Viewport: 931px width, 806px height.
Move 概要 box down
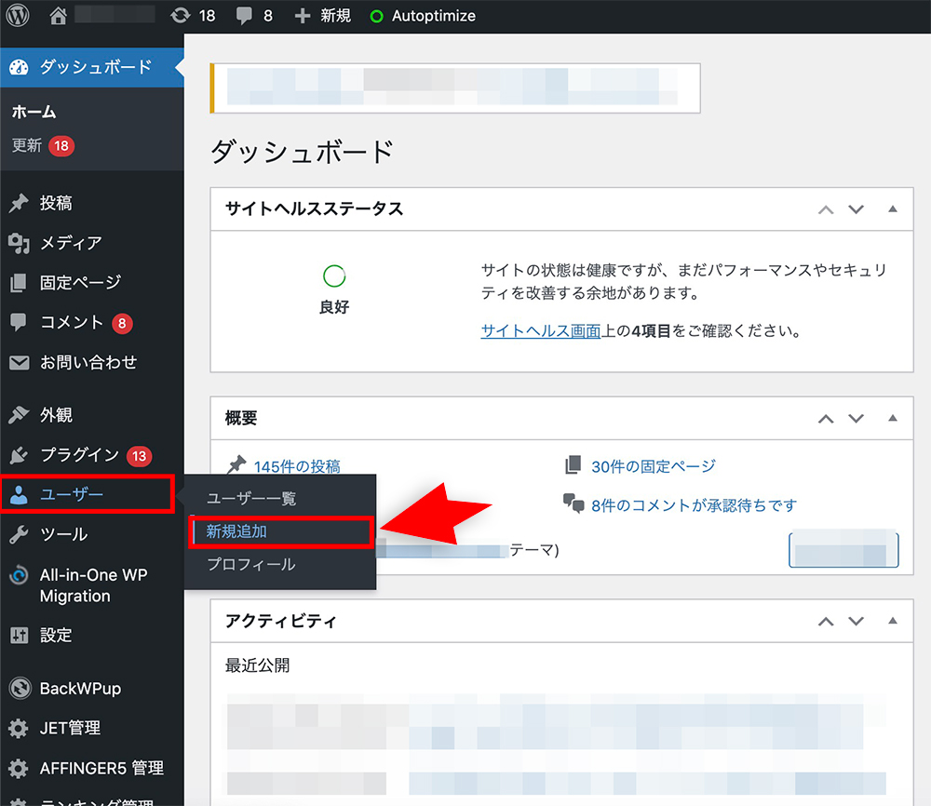[x=856, y=419]
